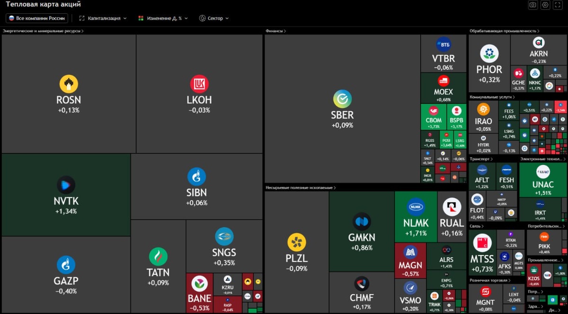The height and width of the screenshot is (314, 568).
Task: Click the VSMO logo
Action: point(410,288)
